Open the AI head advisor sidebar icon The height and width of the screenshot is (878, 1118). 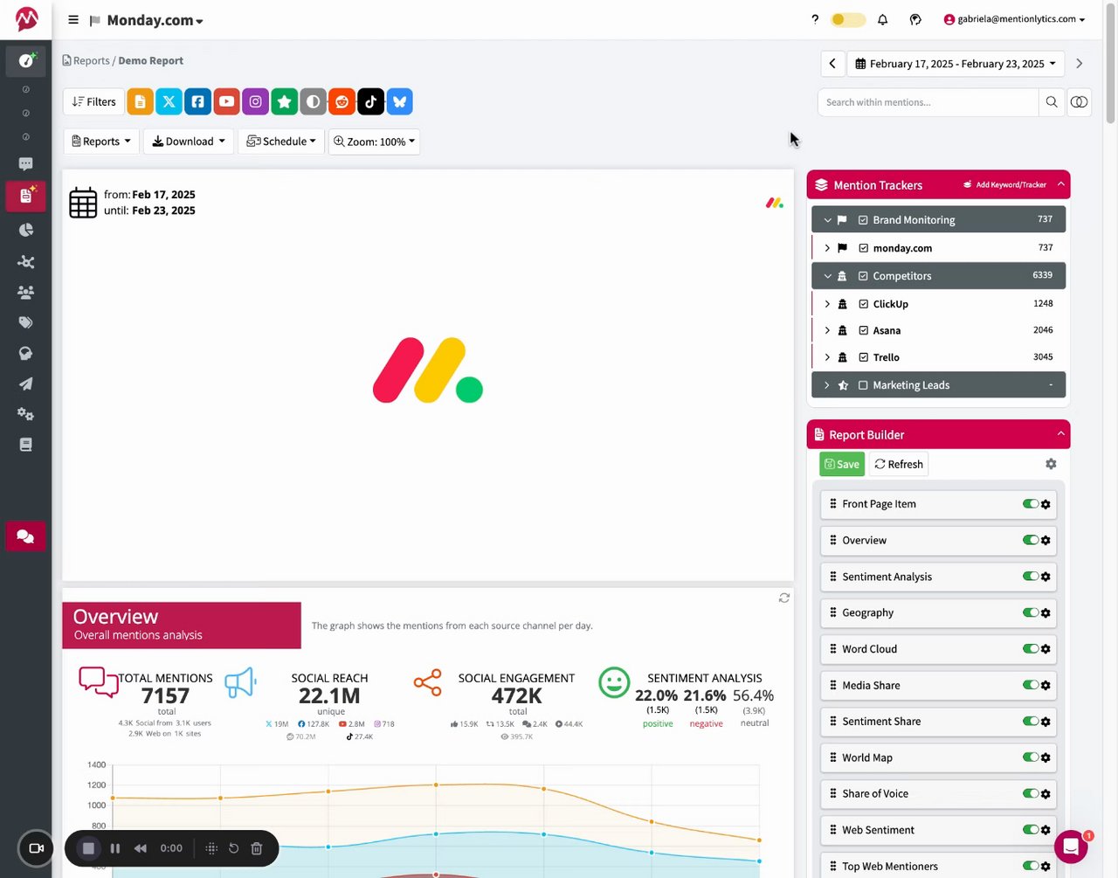25,353
